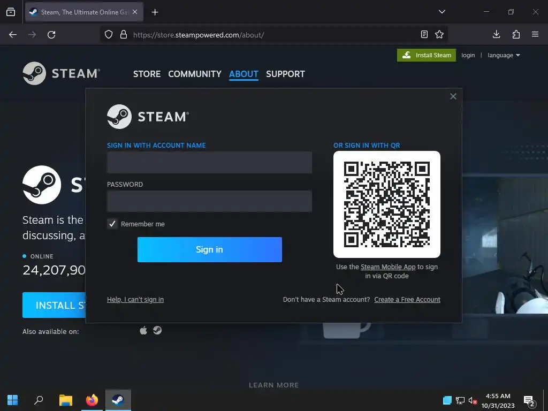Open the notifications center icon
Screen dimensions: 548x411
point(529,400)
